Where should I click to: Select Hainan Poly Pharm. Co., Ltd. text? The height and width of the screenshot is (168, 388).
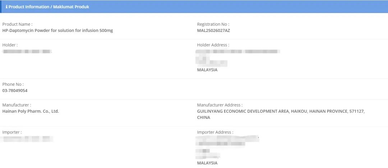click(31, 111)
